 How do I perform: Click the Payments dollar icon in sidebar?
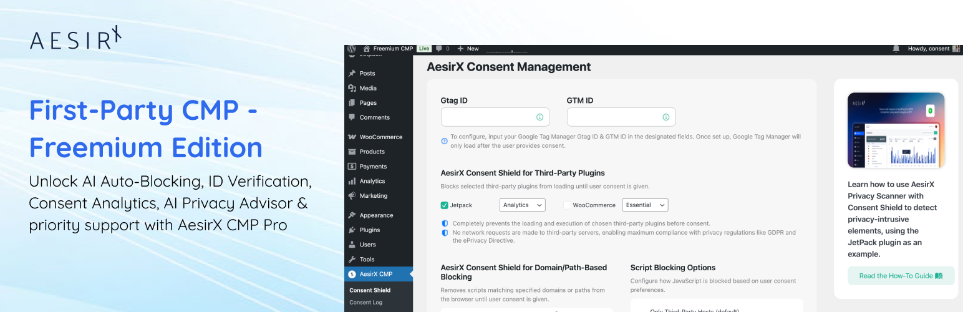352,167
